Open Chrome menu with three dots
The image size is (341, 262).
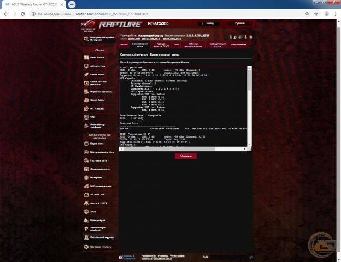(335, 14)
